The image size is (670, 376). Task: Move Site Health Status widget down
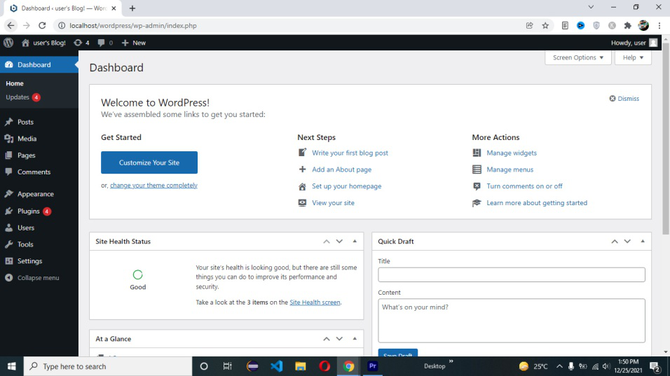coord(339,242)
